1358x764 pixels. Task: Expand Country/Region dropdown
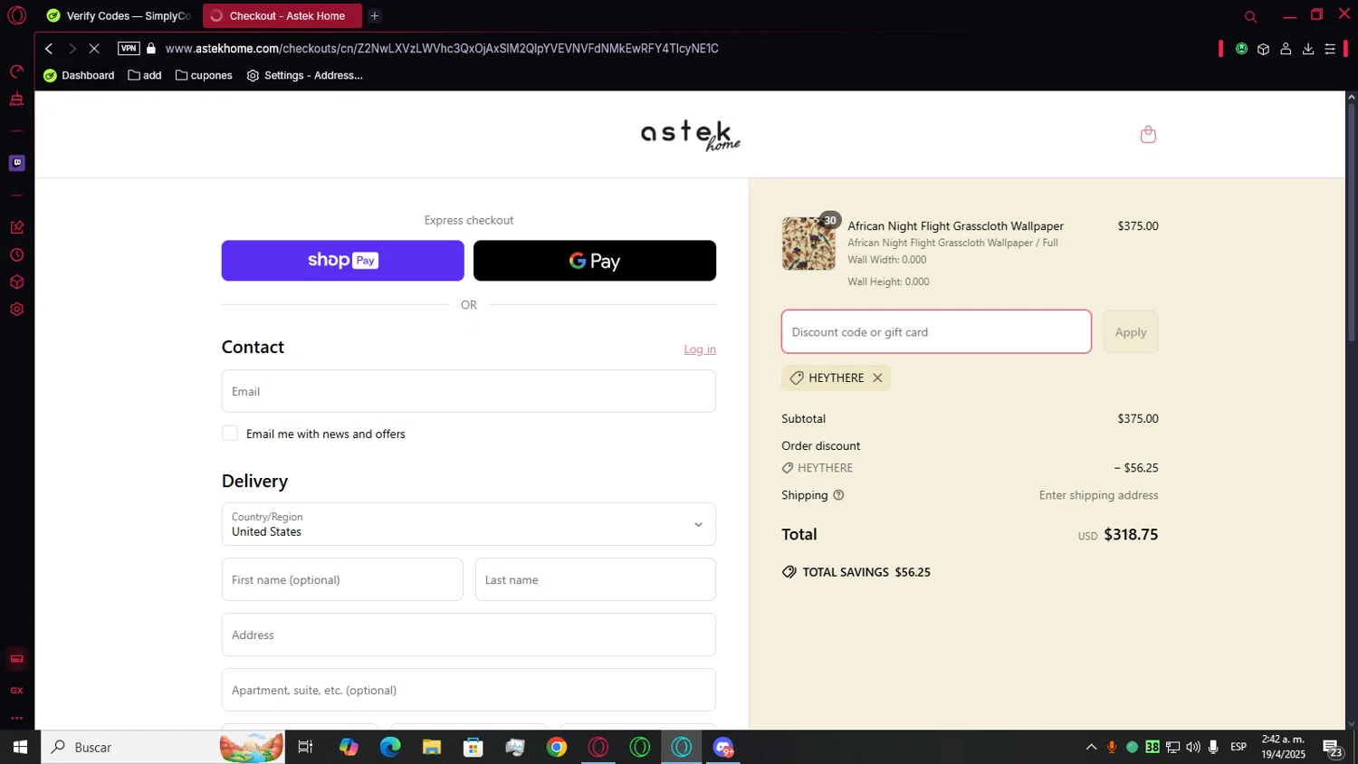[469, 524]
